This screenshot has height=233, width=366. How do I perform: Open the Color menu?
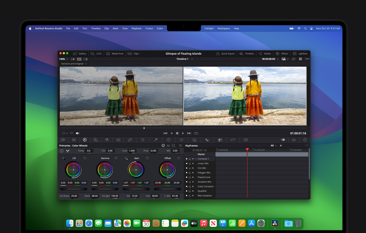(160, 28)
